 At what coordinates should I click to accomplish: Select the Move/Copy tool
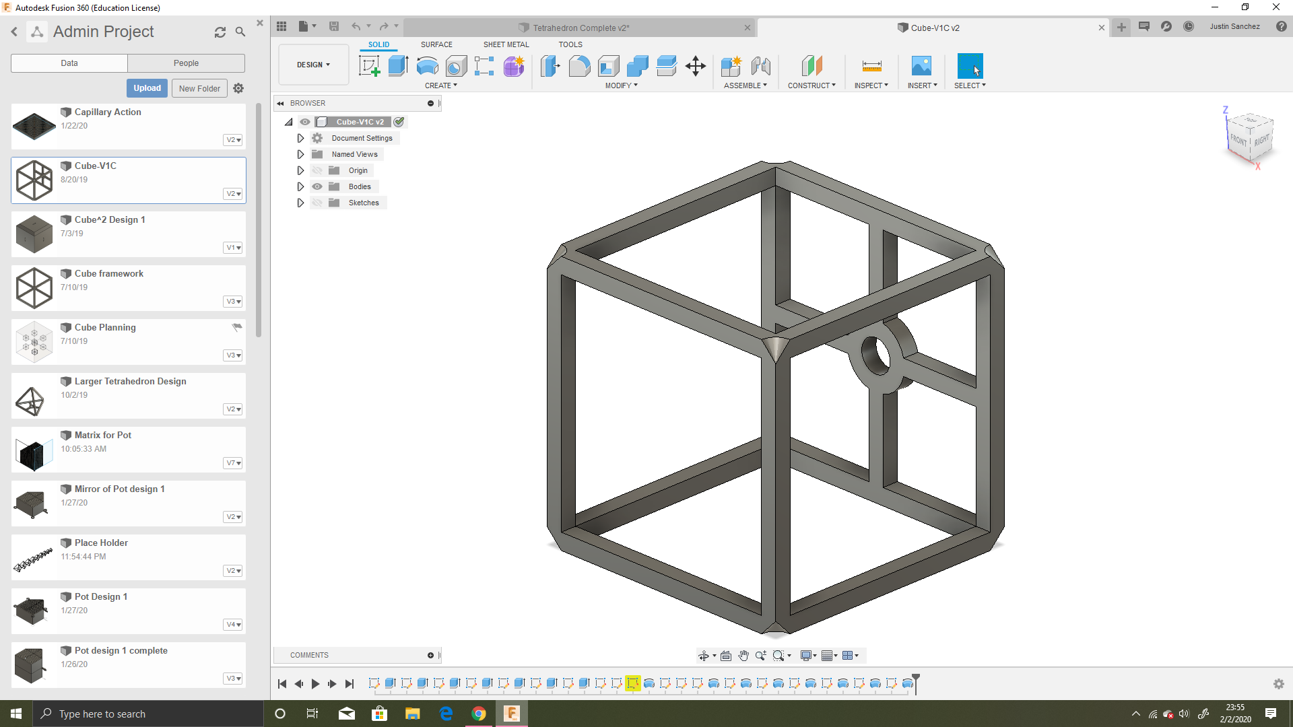click(x=695, y=66)
